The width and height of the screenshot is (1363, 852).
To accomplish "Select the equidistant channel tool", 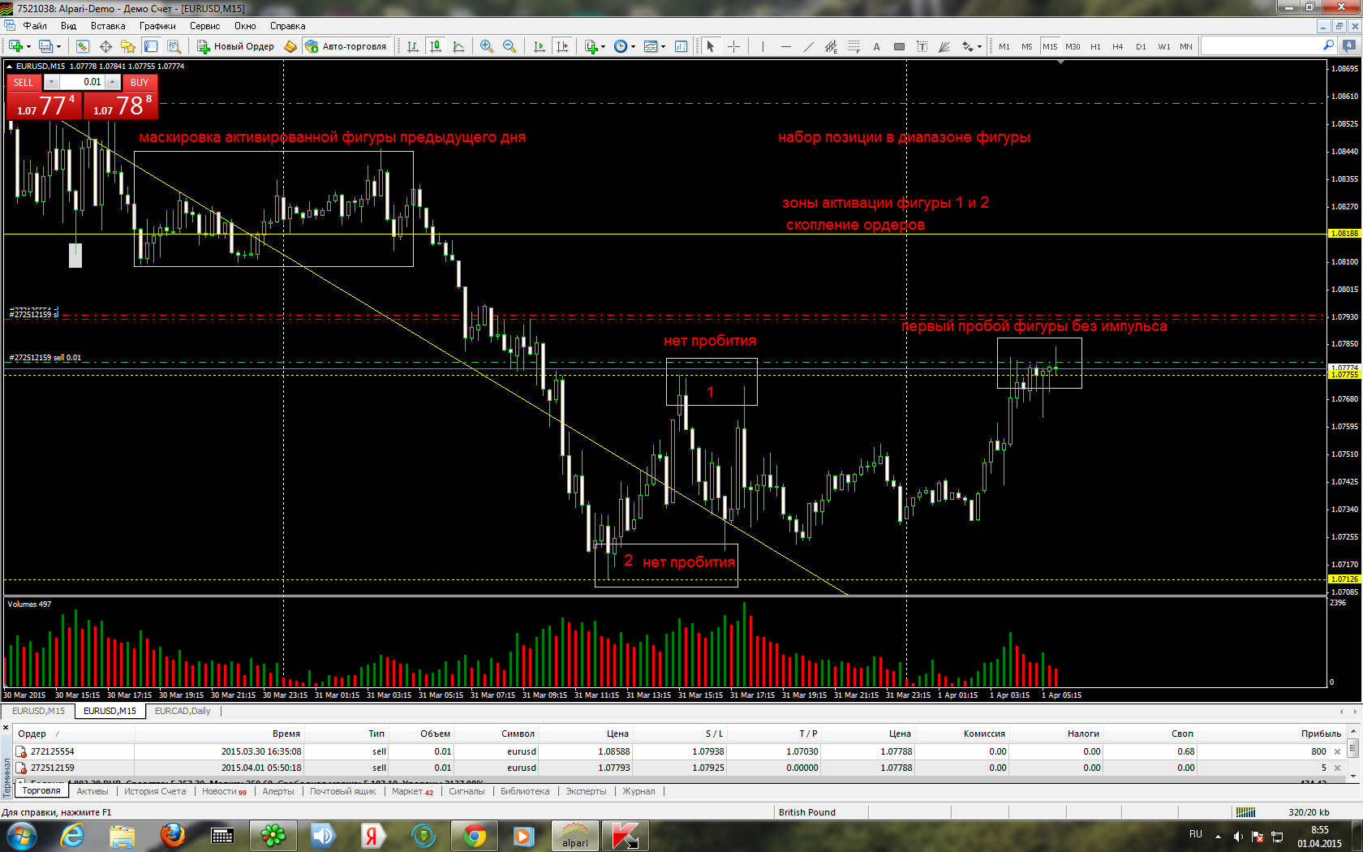I will [x=831, y=46].
